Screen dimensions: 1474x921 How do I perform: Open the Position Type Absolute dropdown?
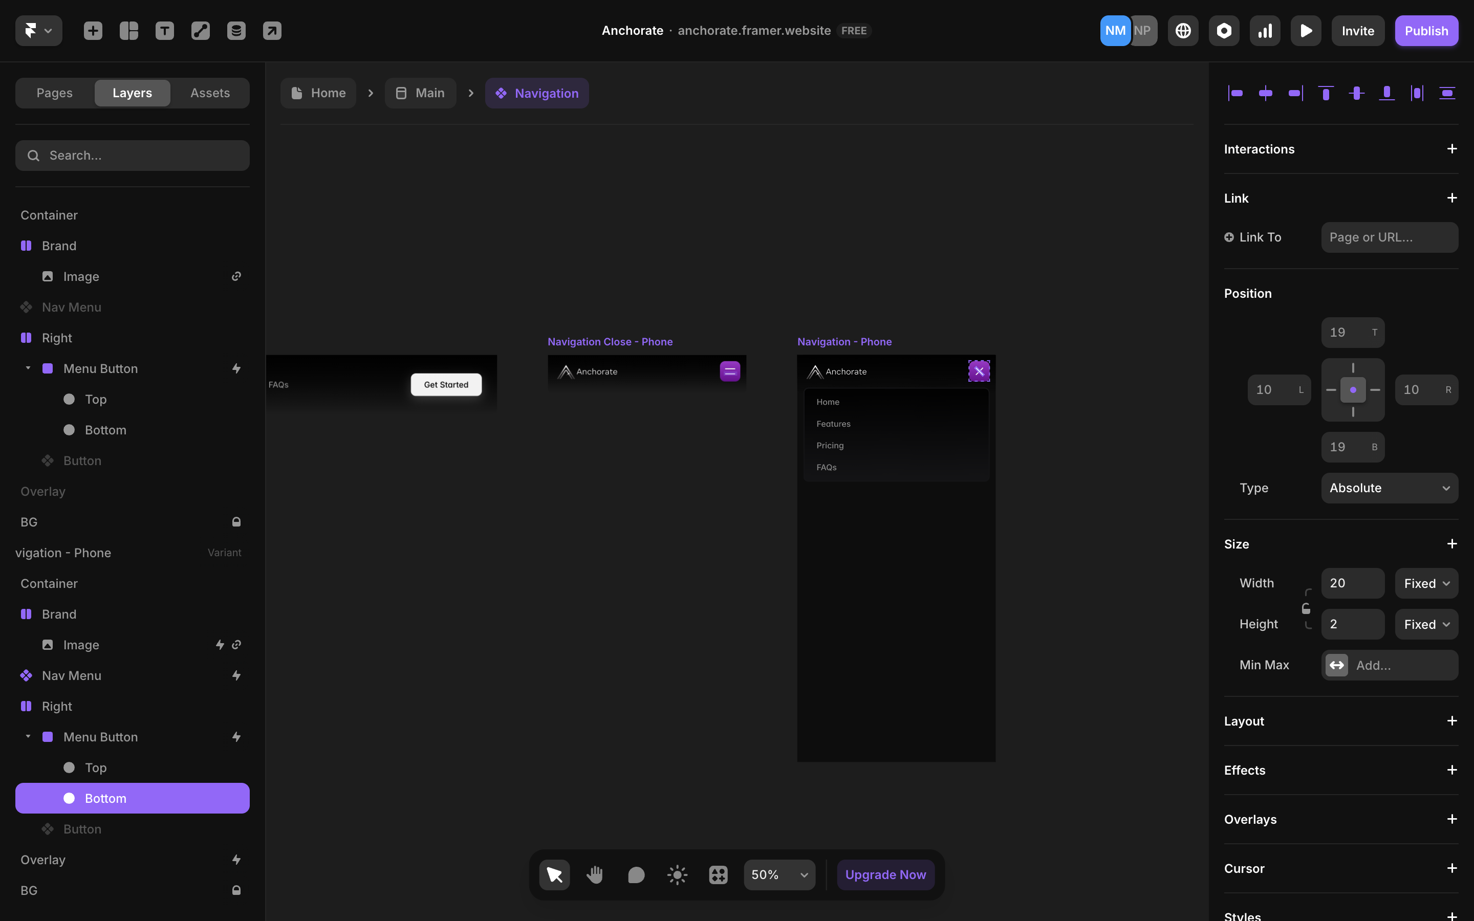[x=1390, y=488]
